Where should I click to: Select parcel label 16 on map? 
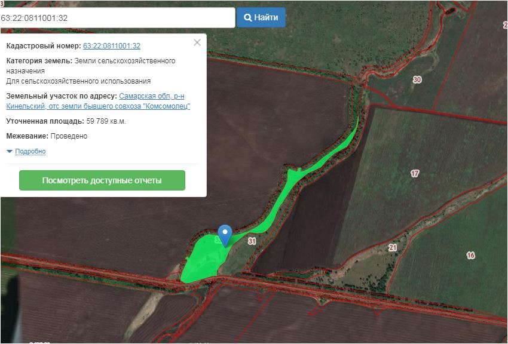[x=471, y=256]
